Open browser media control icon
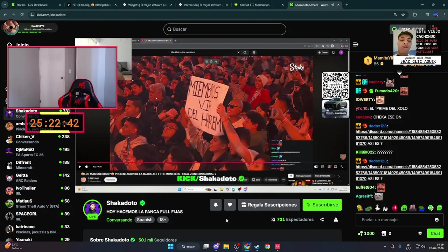The width and height of the screenshot is (448, 252). coord(427,15)
